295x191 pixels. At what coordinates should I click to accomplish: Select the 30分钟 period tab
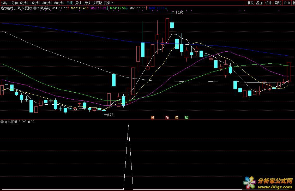pos(47,3)
